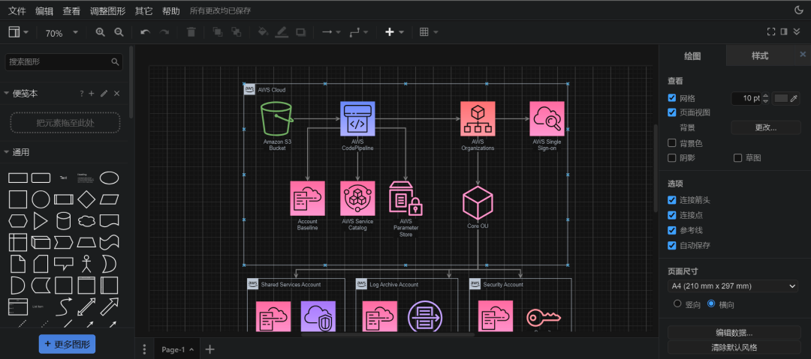Screen dimensions: 811x359
Task: Switch to the 样式 tab
Action: (x=760, y=55)
